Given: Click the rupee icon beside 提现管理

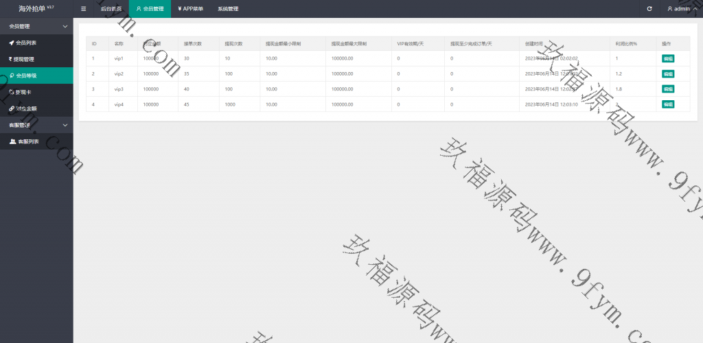Looking at the screenshot, I should (x=10, y=59).
